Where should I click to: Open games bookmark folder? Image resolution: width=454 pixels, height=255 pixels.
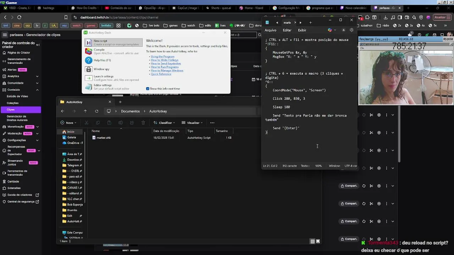click(170, 25)
